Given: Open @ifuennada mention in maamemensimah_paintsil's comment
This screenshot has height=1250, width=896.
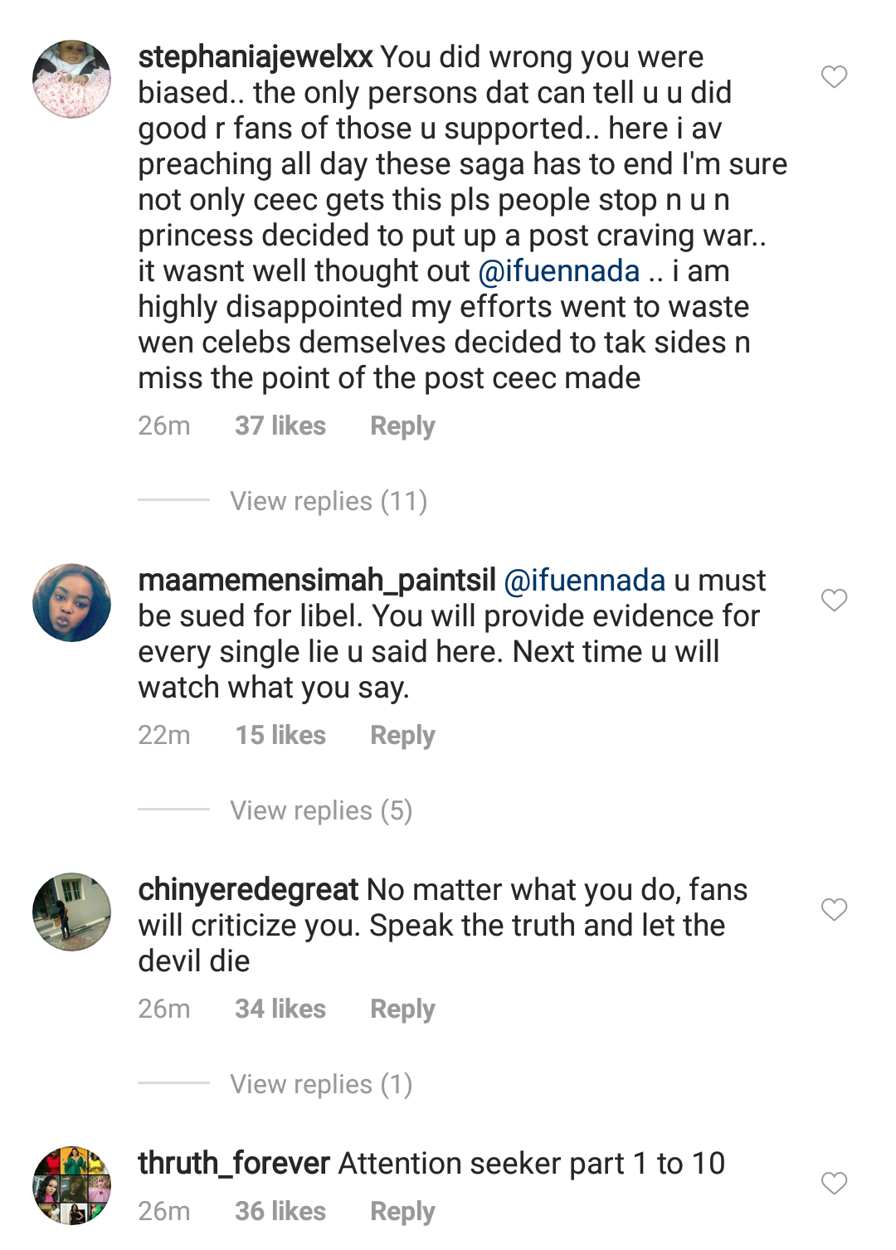Looking at the screenshot, I should [585, 581].
